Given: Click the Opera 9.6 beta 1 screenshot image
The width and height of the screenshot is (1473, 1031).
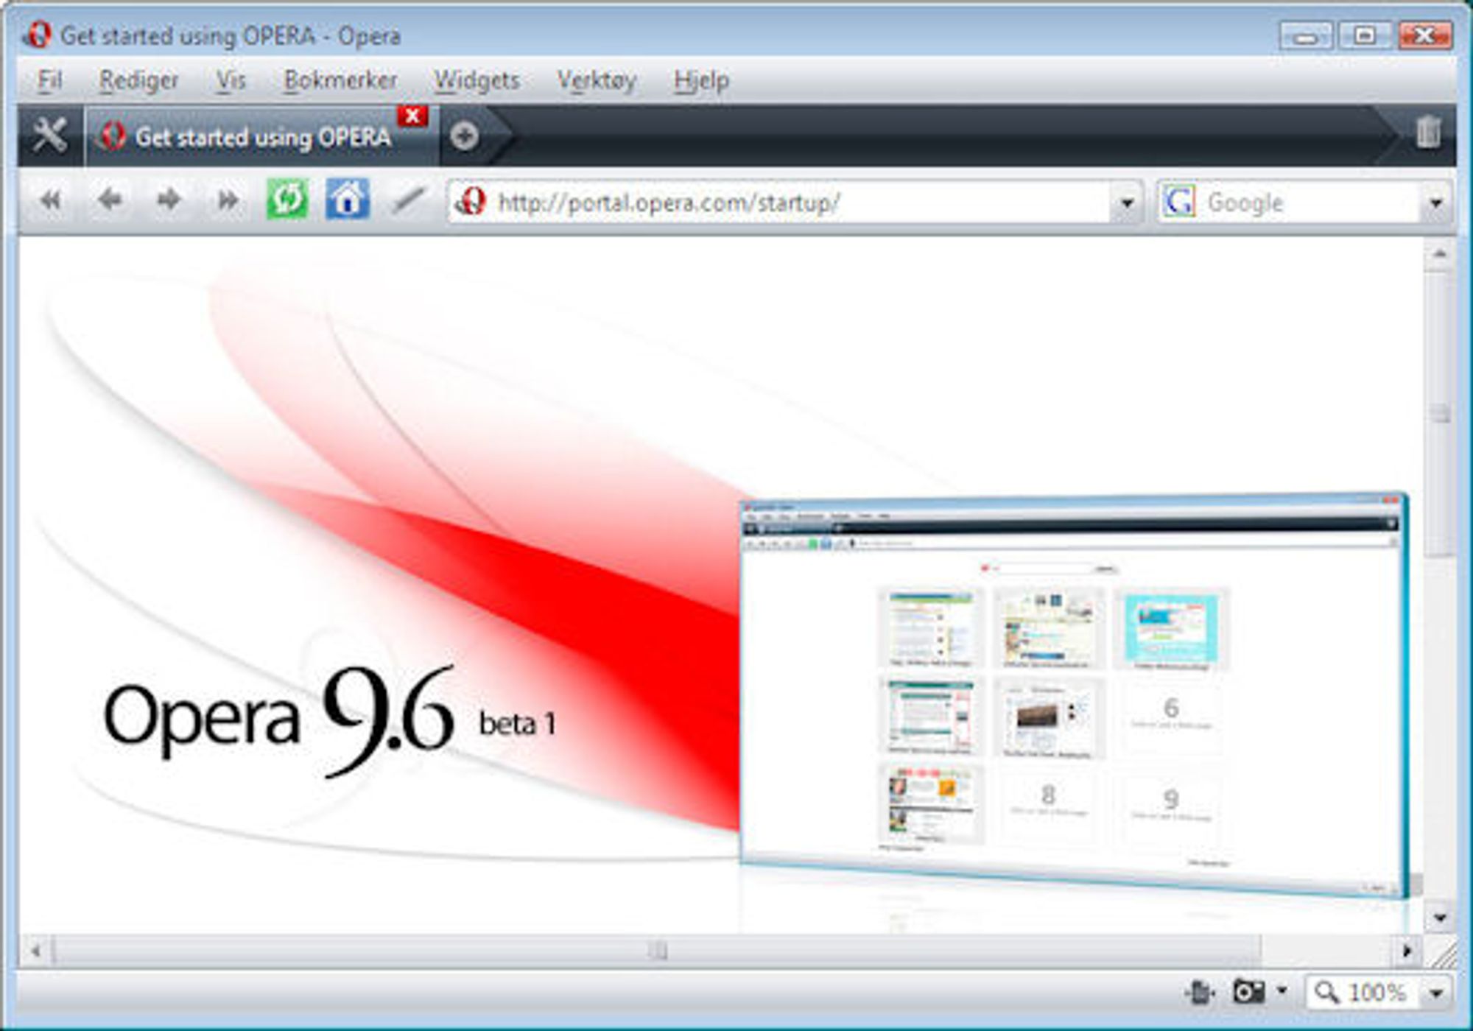Looking at the screenshot, I should click(x=1074, y=696).
